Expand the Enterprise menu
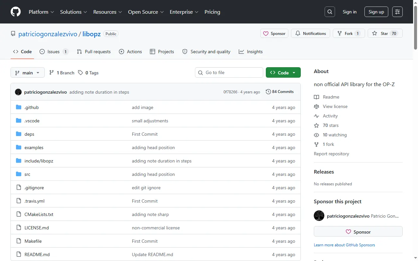 [x=184, y=12]
